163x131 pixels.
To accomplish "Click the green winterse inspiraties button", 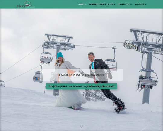I will [x=81, y=86].
